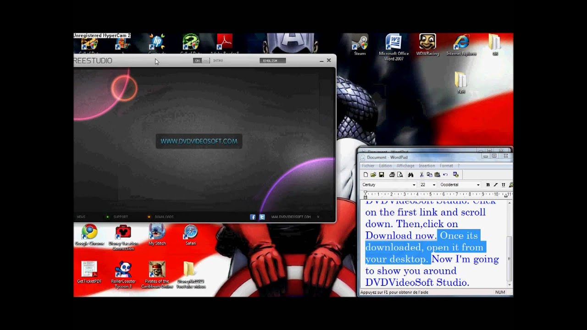Click the Print Preview icon in WordPad
The width and height of the screenshot is (587, 330).
click(x=400, y=175)
